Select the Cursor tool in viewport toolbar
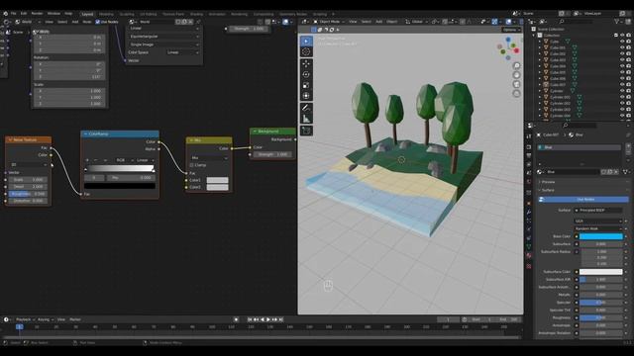The width and height of the screenshot is (634, 356). 306,51
